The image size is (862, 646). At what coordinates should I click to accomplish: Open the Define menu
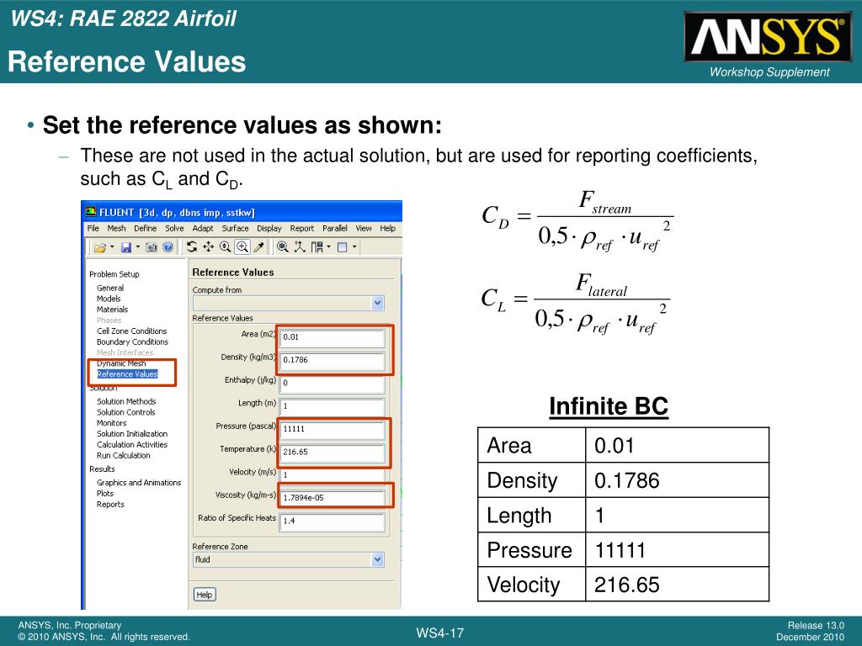coord(145,228)
